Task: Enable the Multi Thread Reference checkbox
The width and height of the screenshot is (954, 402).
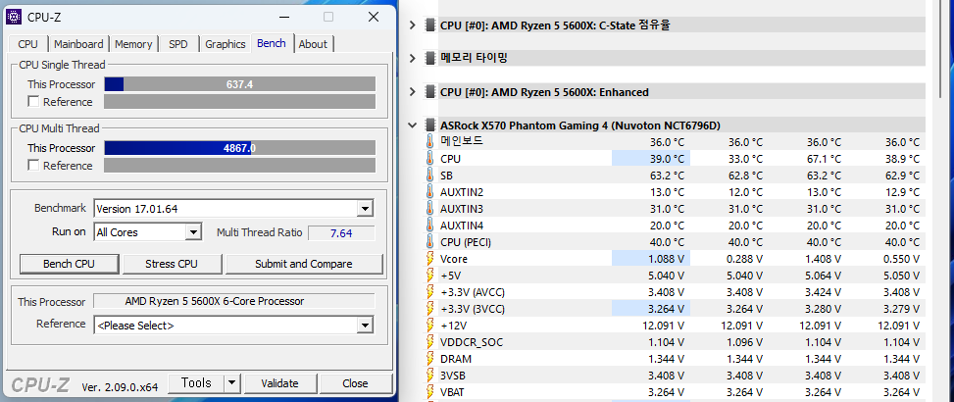Action: pyautogui.click(x=33, y=166)
